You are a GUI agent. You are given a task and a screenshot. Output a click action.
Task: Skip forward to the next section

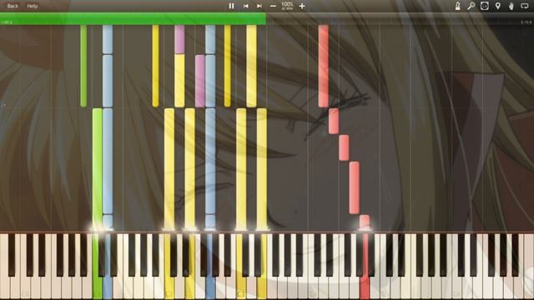[259, 6]
